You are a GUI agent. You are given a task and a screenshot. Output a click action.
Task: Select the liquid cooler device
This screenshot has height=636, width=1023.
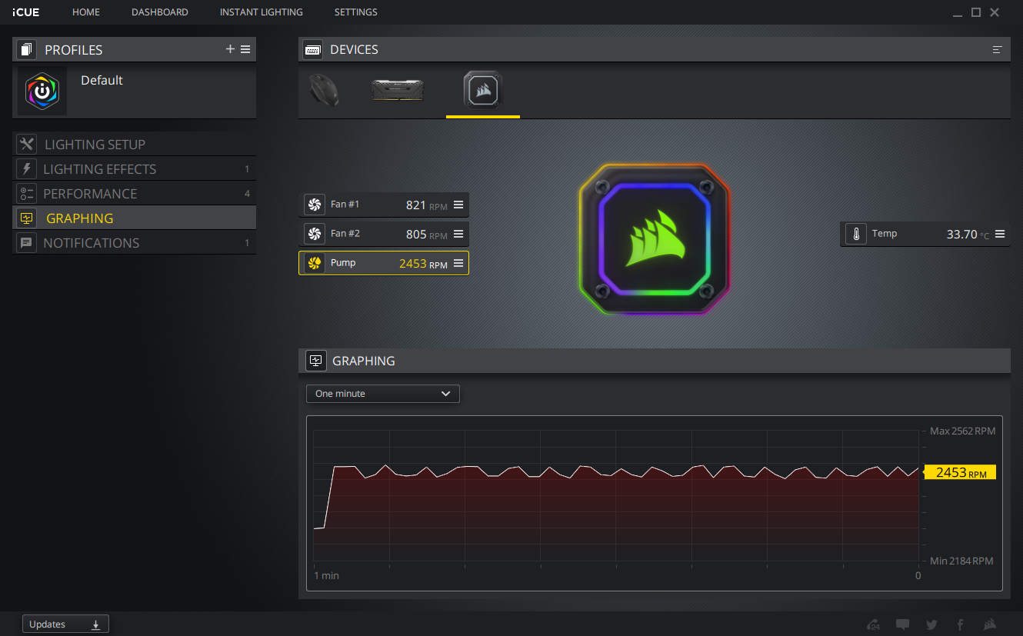(x=483, y=90)
